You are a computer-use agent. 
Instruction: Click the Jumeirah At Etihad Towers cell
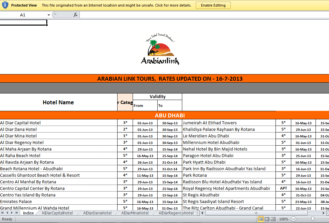coord(229,123)
